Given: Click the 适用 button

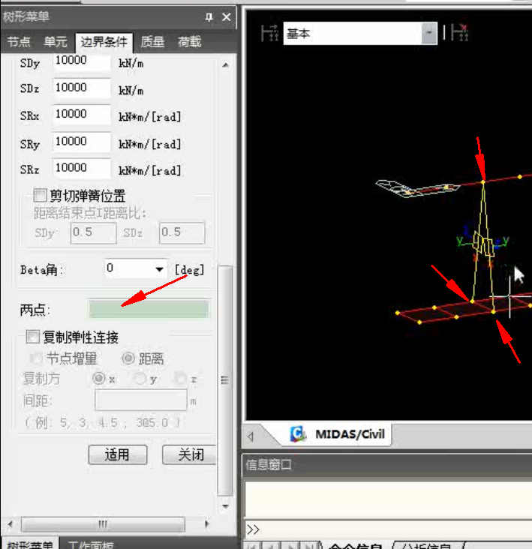Looking at the screenshot, I should 118,454.
